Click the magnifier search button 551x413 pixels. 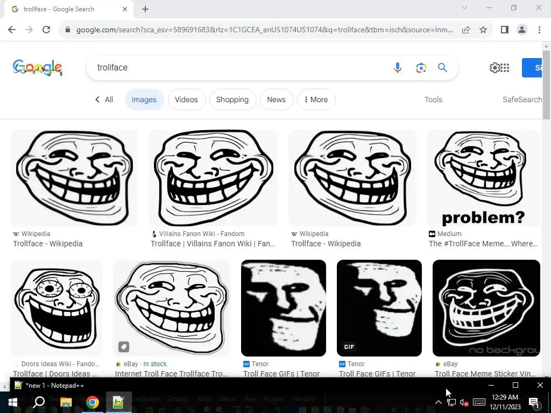442,67
